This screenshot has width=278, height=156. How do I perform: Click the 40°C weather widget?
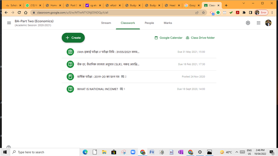[x=226, y=152]
